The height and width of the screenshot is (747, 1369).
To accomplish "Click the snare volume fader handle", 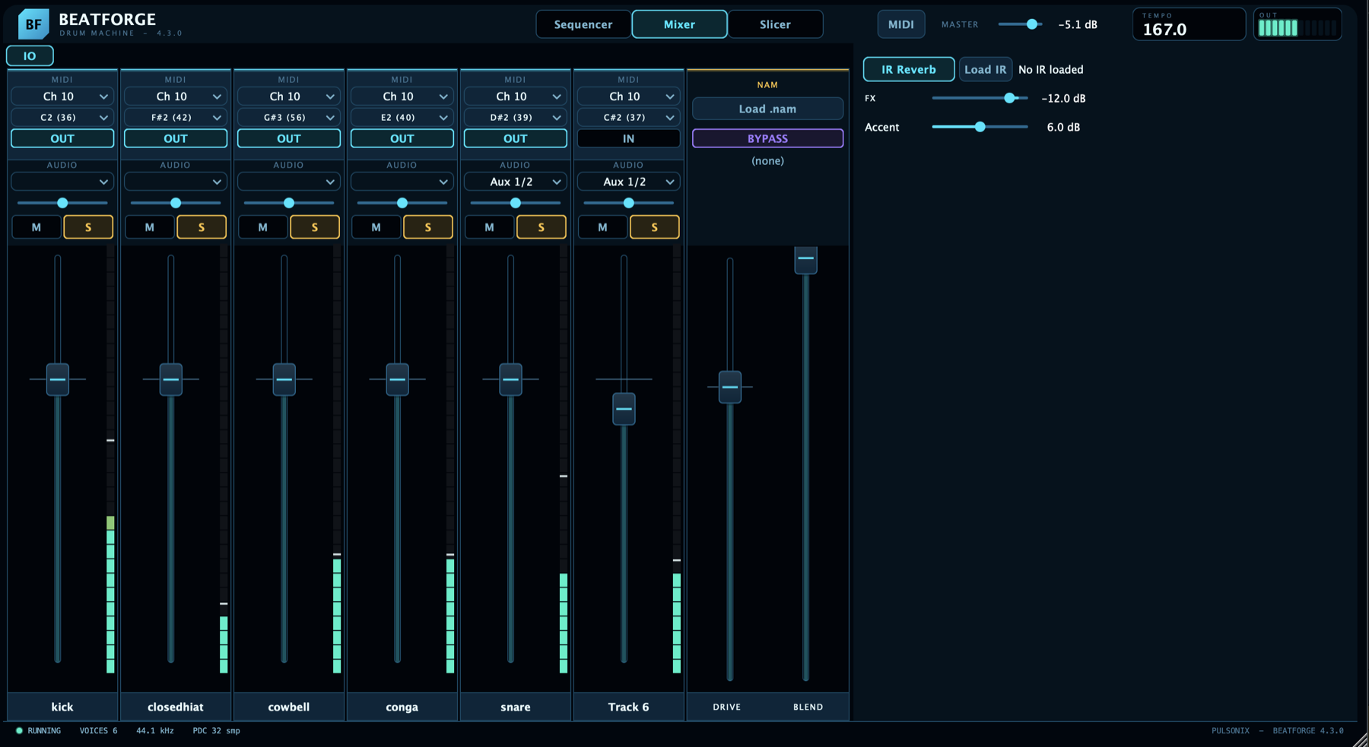I will click(511, 379).
